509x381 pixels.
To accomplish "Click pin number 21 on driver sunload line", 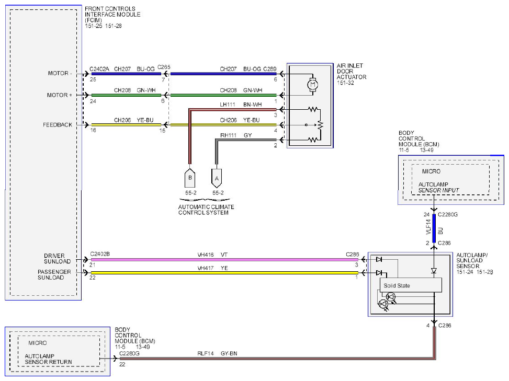I will click(93, 265).
